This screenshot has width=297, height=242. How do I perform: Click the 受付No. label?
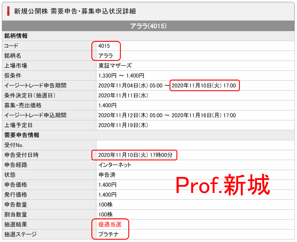click(14, 145)
